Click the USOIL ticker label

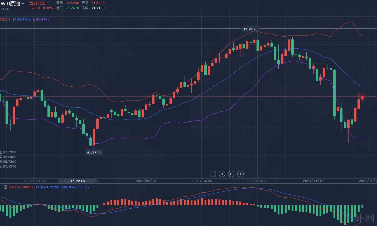point(6,9)
